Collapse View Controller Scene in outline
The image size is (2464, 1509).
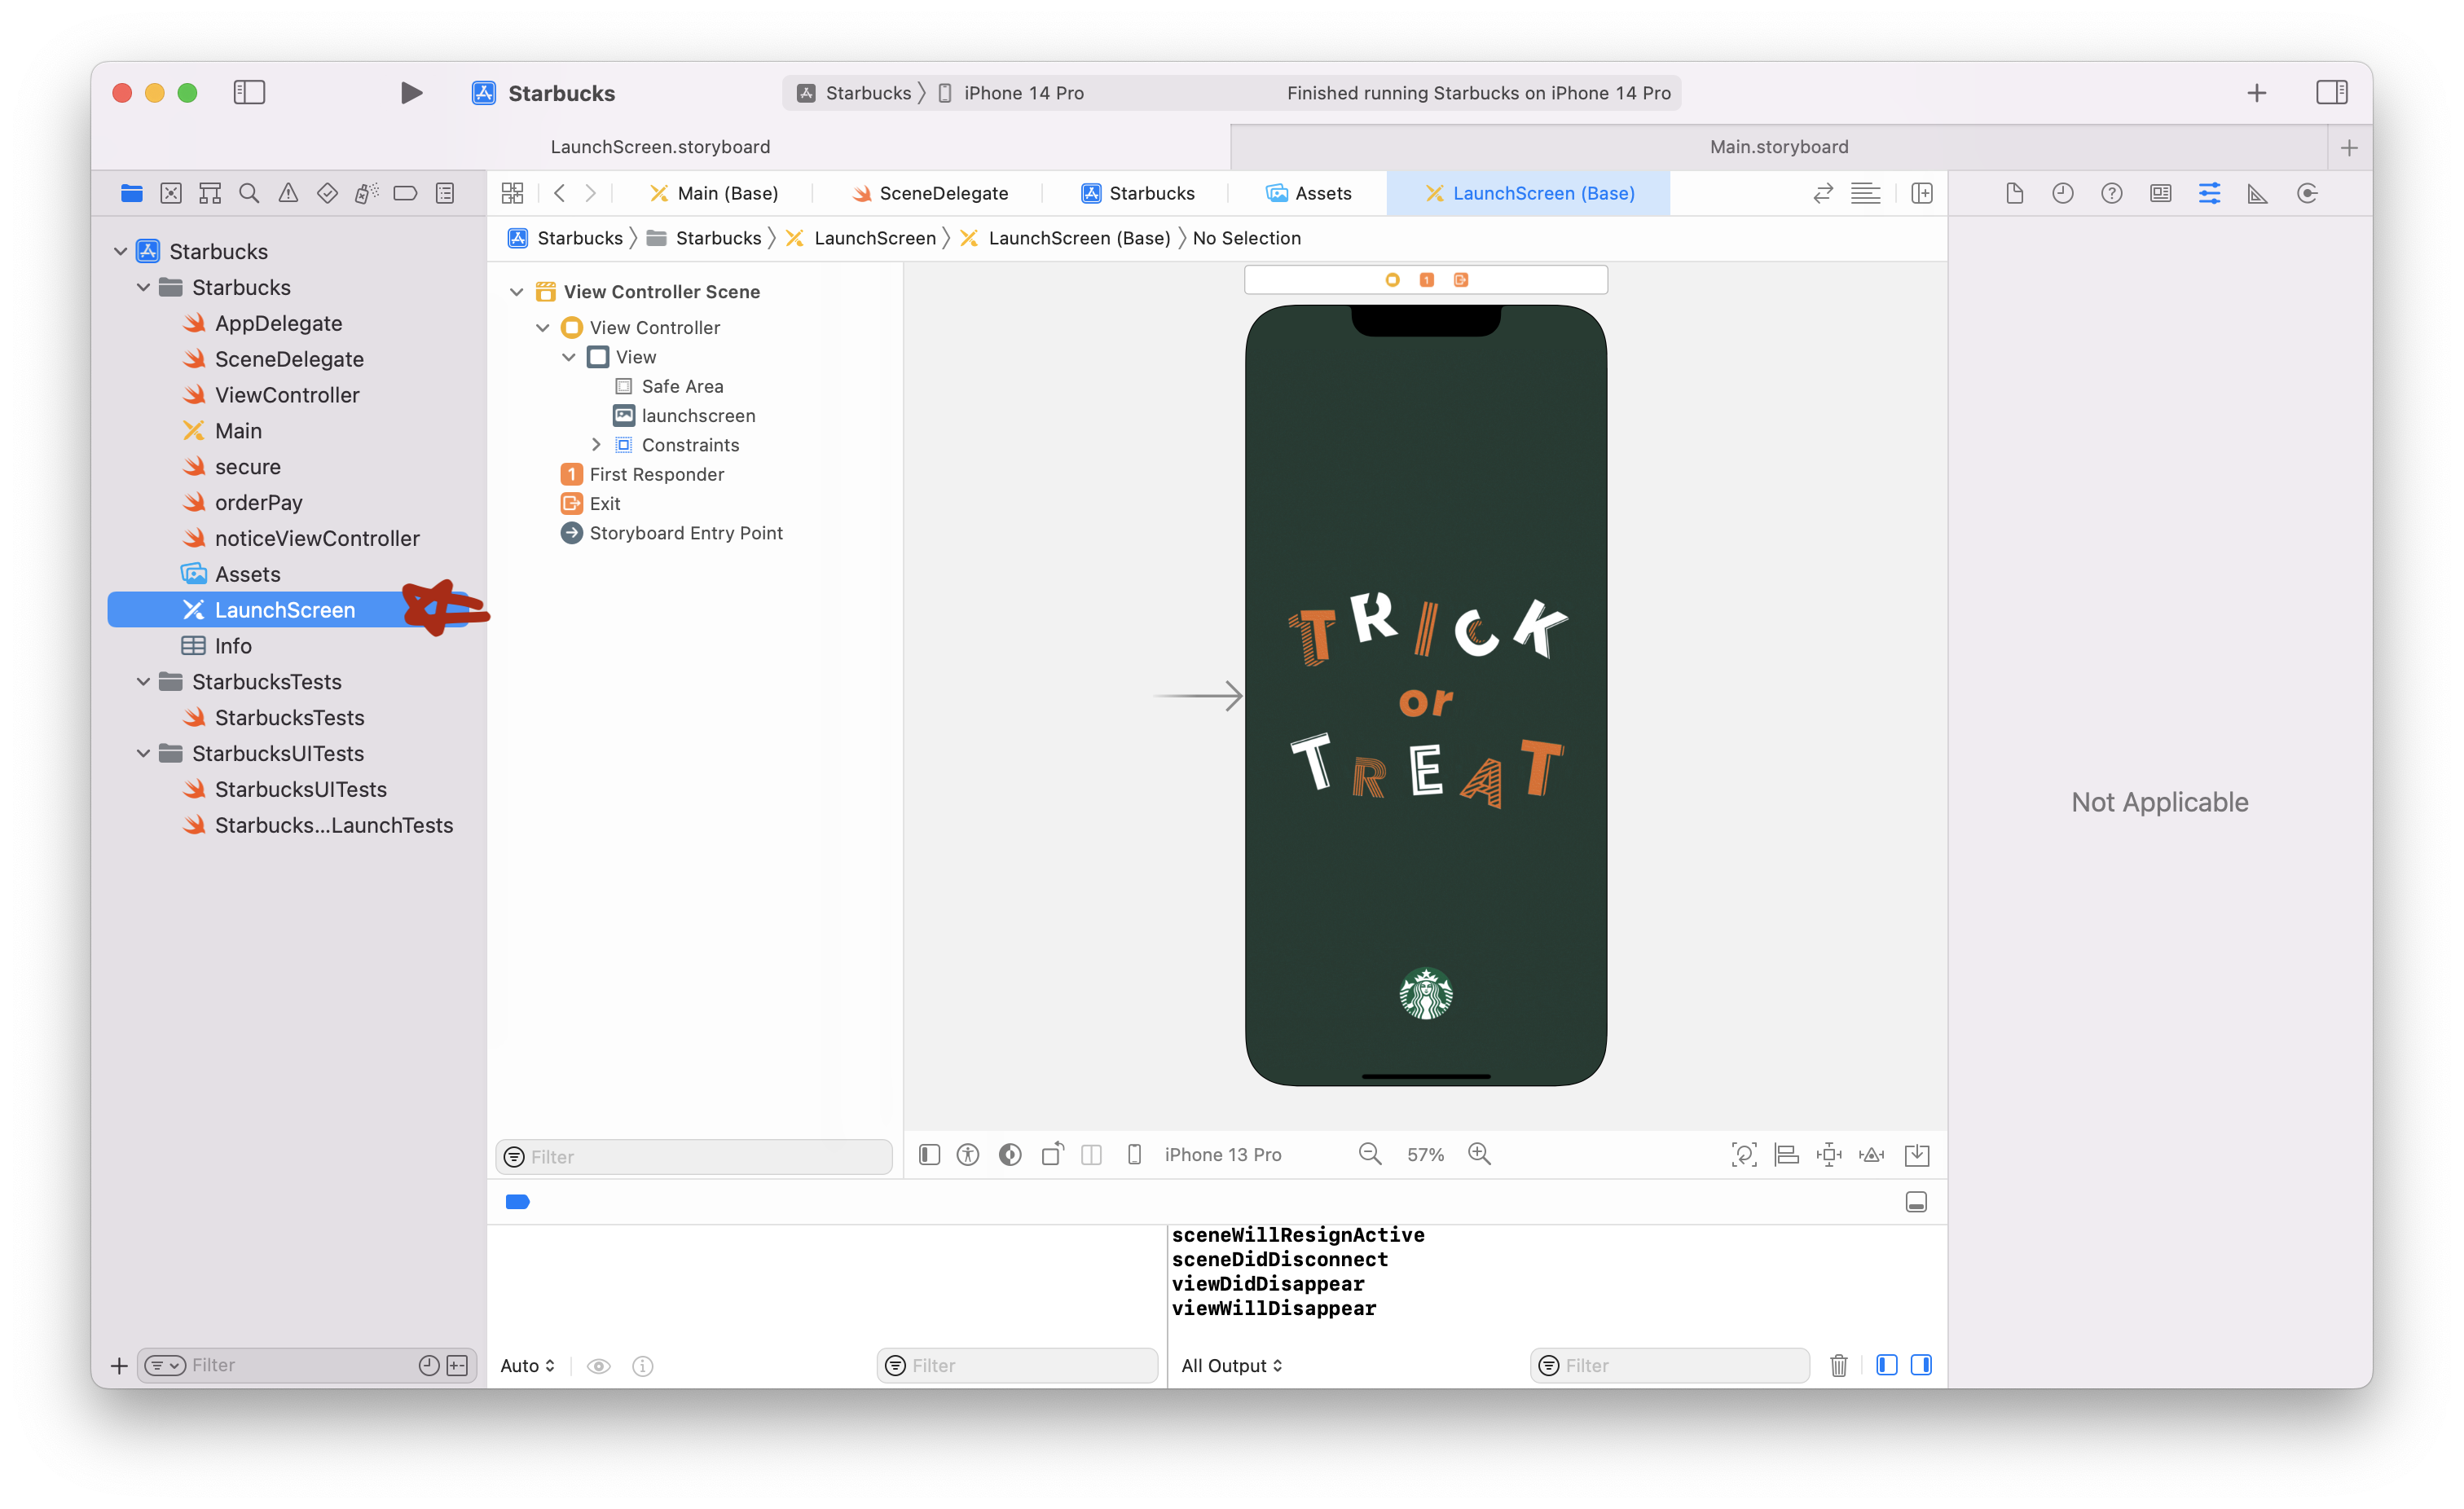tap(517, 292)
